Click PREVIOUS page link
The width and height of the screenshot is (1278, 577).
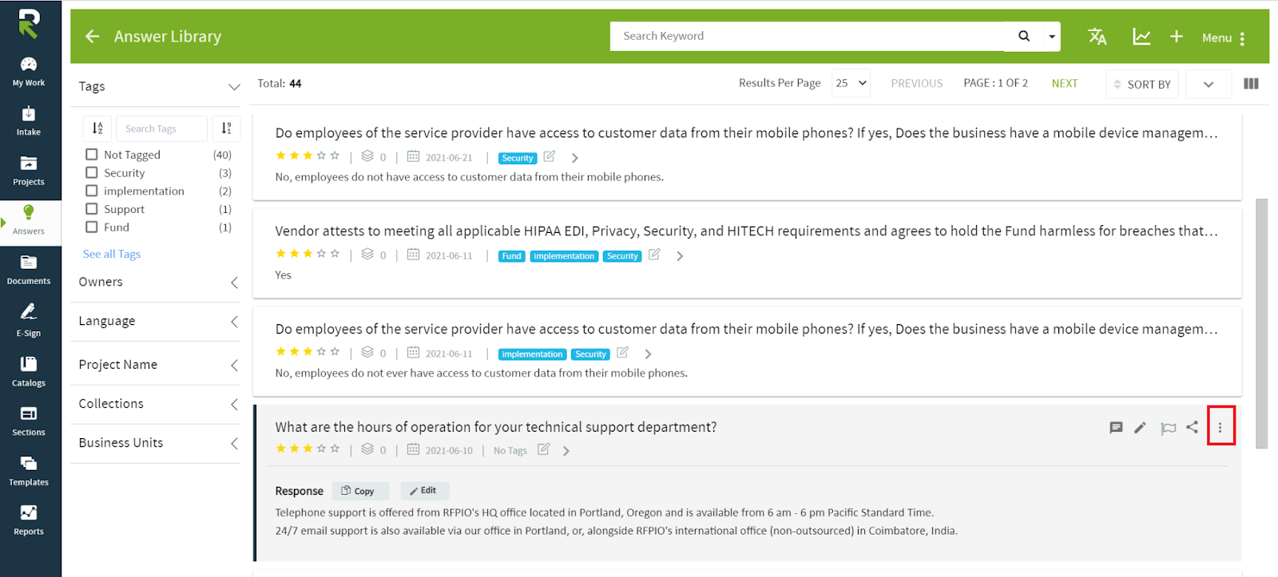coord(917,83)
